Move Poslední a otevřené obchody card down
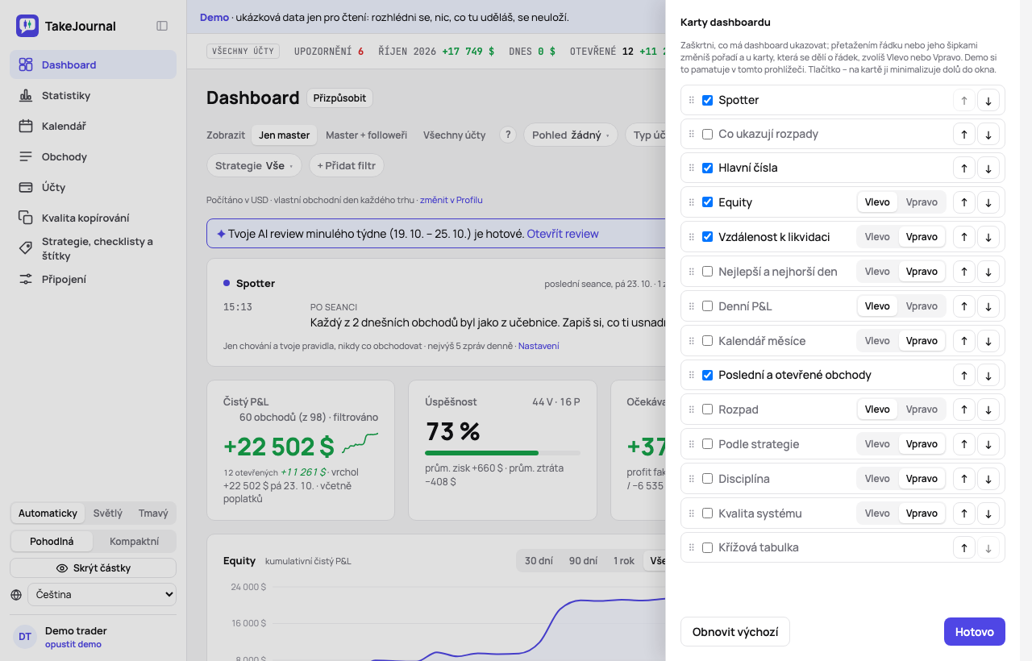 point(988,375)
